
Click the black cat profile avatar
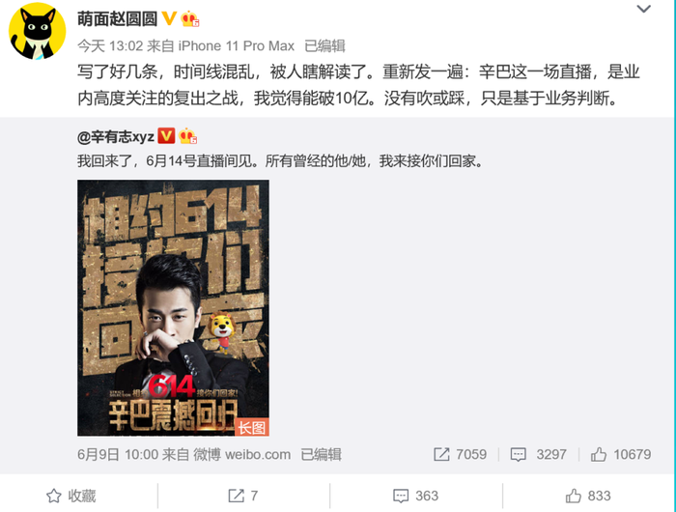pyautogui.click(x=37, y=31)
